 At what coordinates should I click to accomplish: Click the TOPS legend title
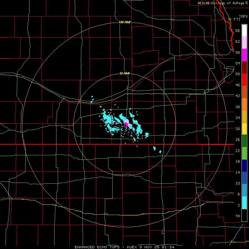[x=243, y=16]
